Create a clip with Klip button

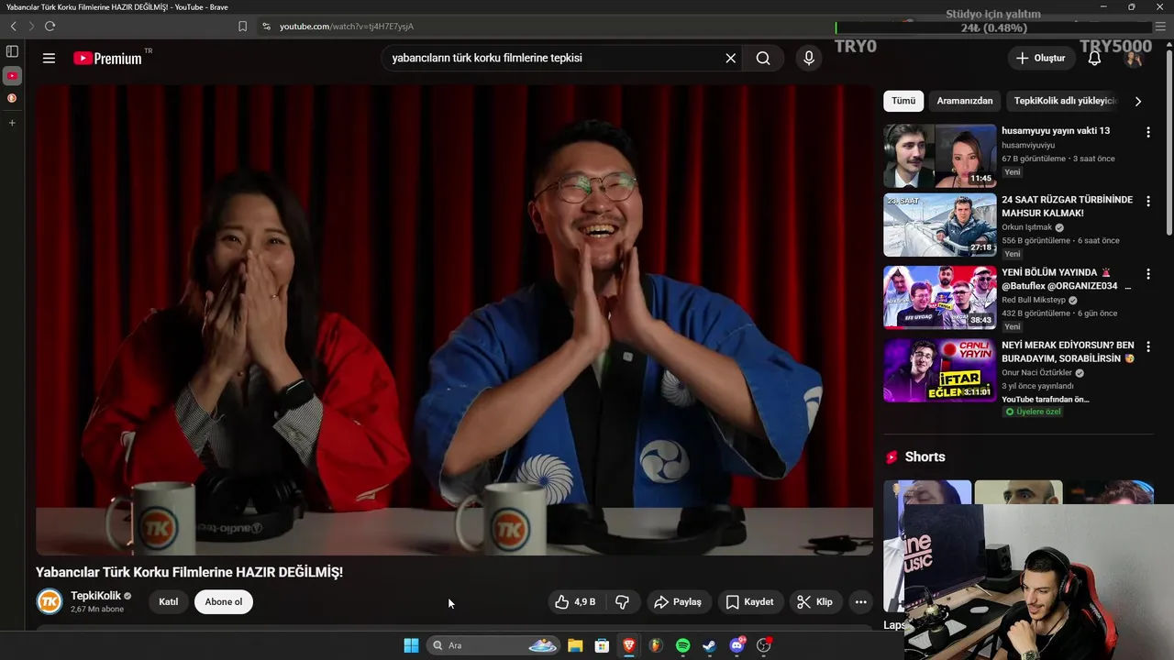(815, 602)
